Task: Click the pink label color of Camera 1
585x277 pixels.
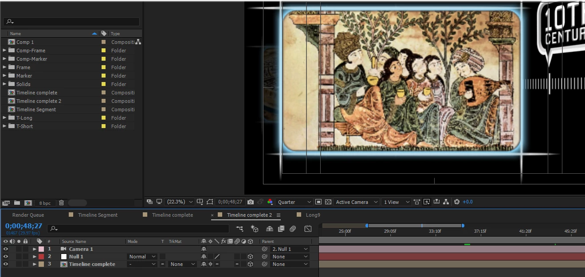Action: [x=41, y=249]
